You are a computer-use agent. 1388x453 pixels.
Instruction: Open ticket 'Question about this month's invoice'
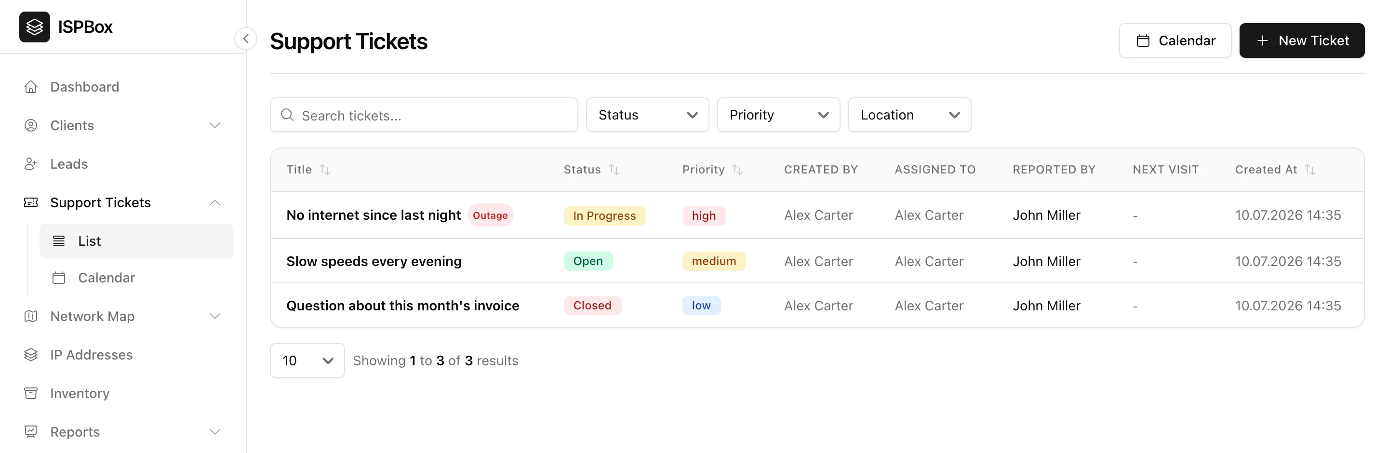coord(403,306)
